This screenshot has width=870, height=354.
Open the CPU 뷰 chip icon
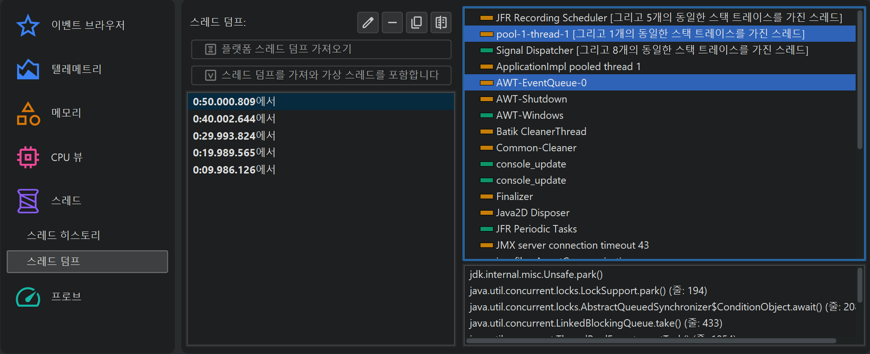[28, 157]
